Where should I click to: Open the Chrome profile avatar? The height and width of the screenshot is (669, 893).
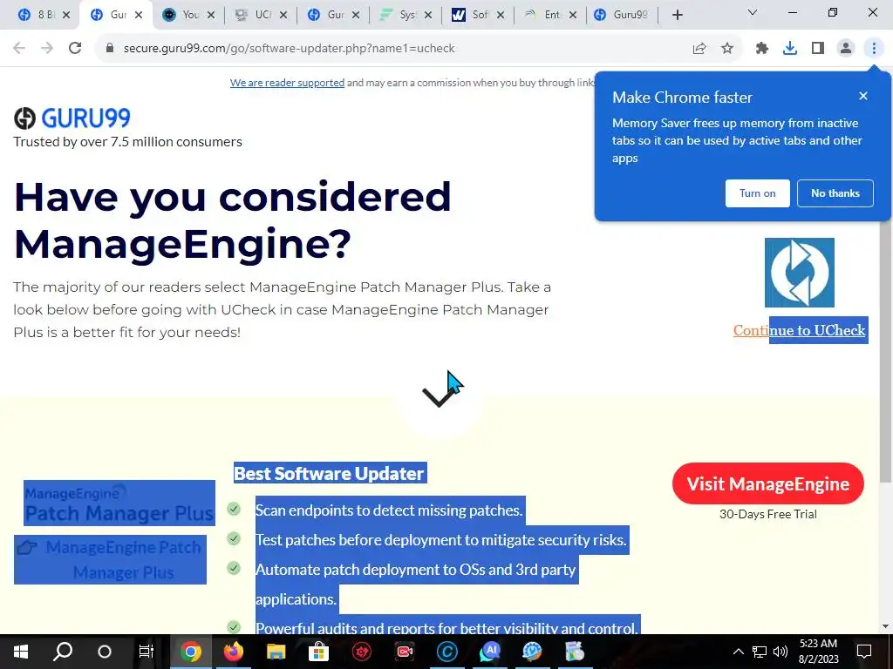846,49
